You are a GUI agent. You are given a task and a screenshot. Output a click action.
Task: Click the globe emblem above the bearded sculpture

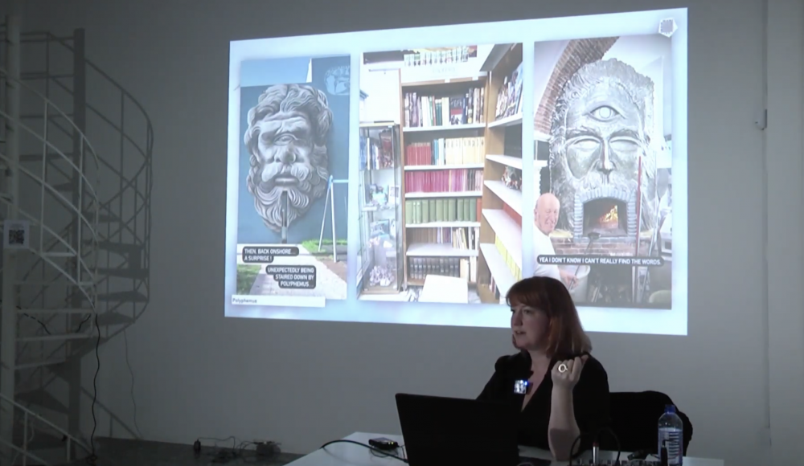(x=337, y=80)
